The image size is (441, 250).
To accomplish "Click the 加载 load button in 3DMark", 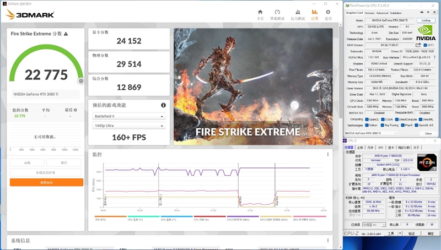I will [x=27, y=162].
